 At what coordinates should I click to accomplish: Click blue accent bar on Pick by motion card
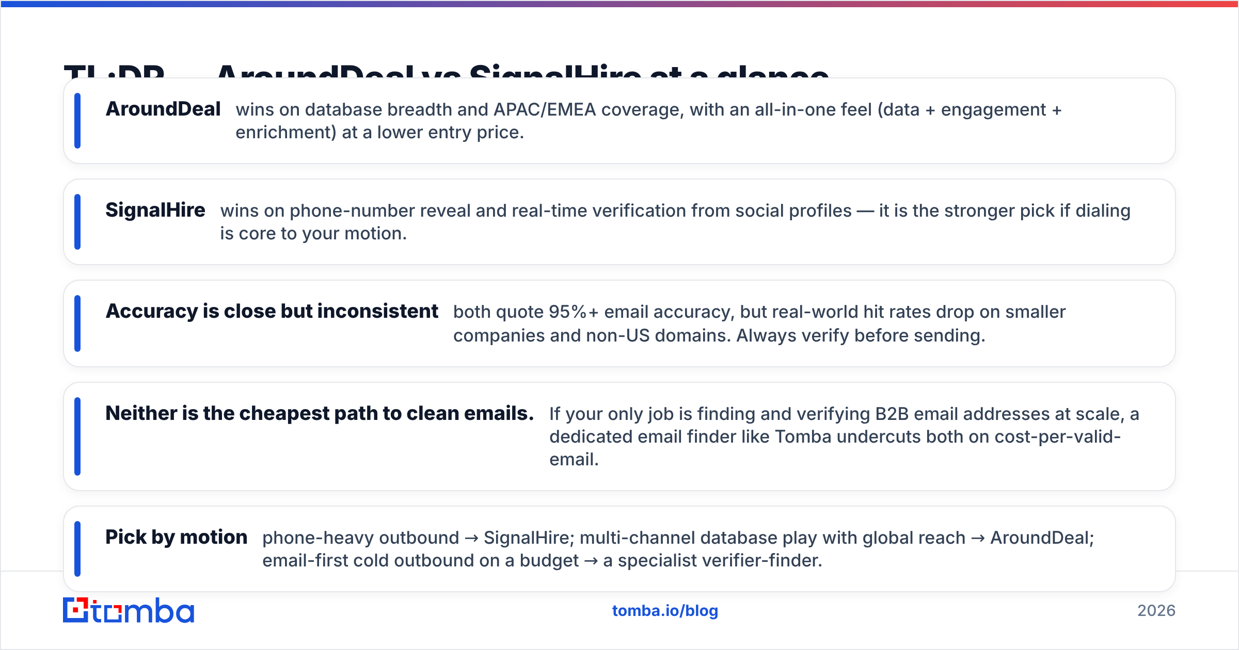77,549
